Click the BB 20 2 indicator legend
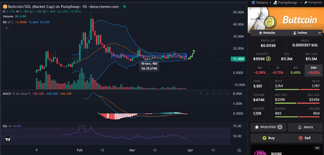This screenshot has height=155, width=324. point(26,22)
